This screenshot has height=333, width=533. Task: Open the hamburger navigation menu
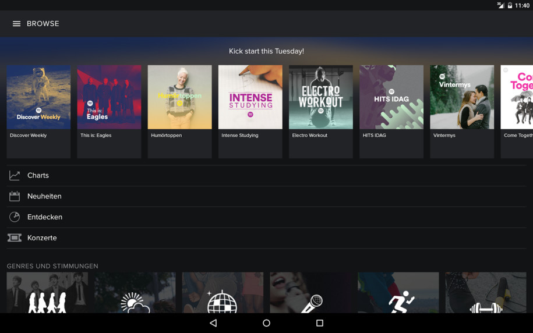pyautogui.click(x=16, y=24)
